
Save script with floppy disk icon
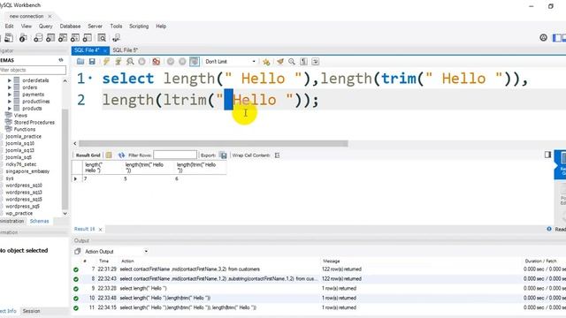point(92,62)
